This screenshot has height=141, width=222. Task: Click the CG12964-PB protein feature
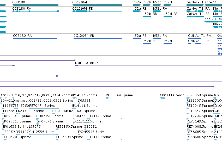tap(98, 38)
